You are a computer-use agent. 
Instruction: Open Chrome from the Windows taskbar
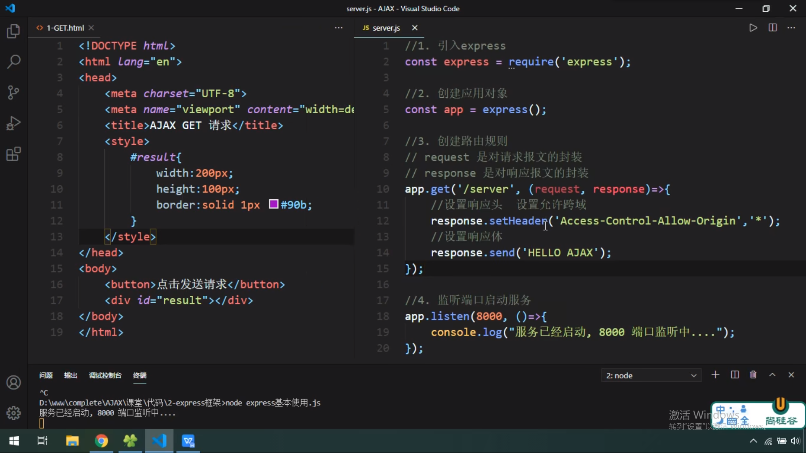[x=101, y=441]
